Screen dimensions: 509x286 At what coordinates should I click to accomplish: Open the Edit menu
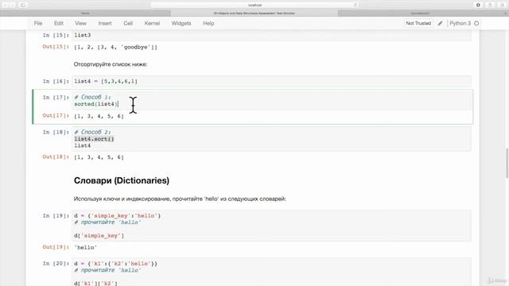[x=59, y=23]
